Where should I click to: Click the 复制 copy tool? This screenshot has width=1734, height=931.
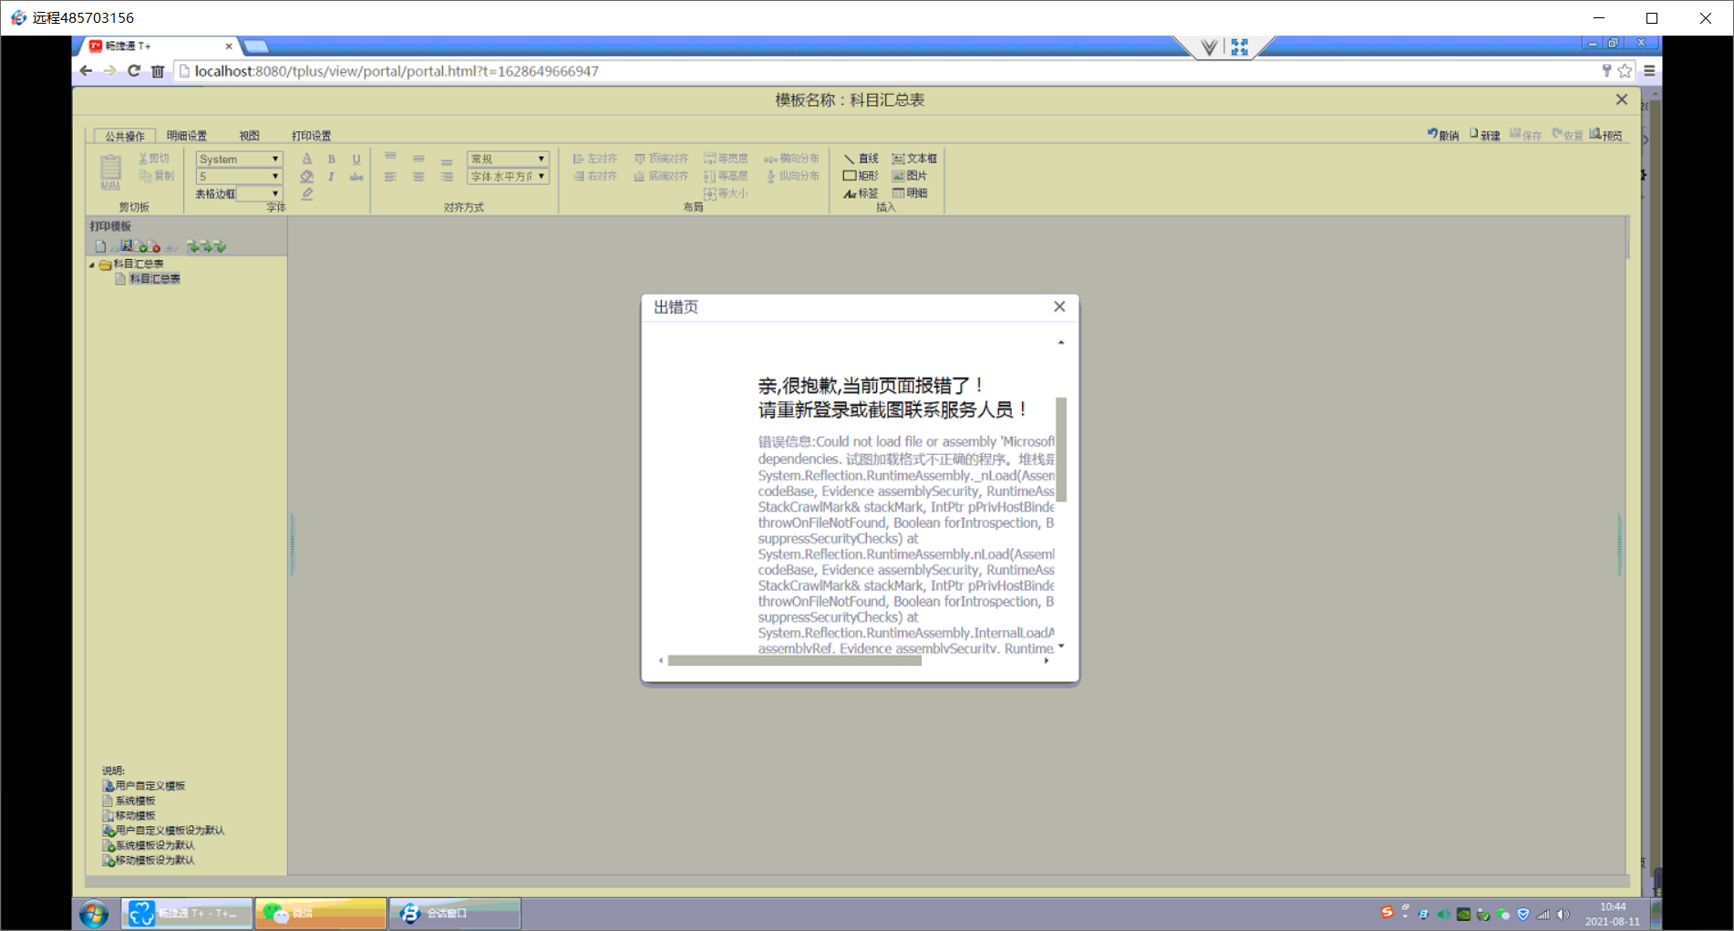point(156,176)
